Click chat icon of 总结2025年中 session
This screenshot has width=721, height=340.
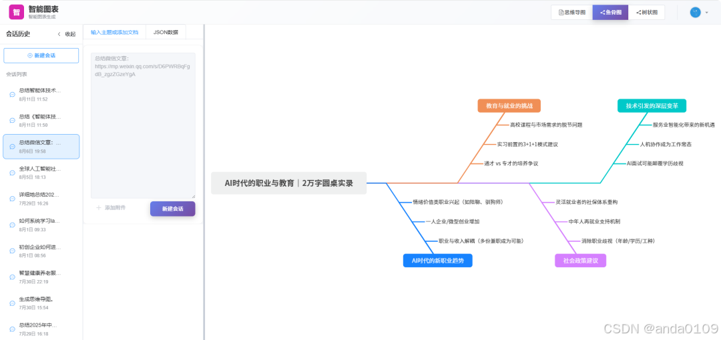point(13,329)
